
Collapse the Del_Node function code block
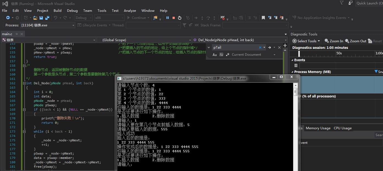tap(24, 83)
